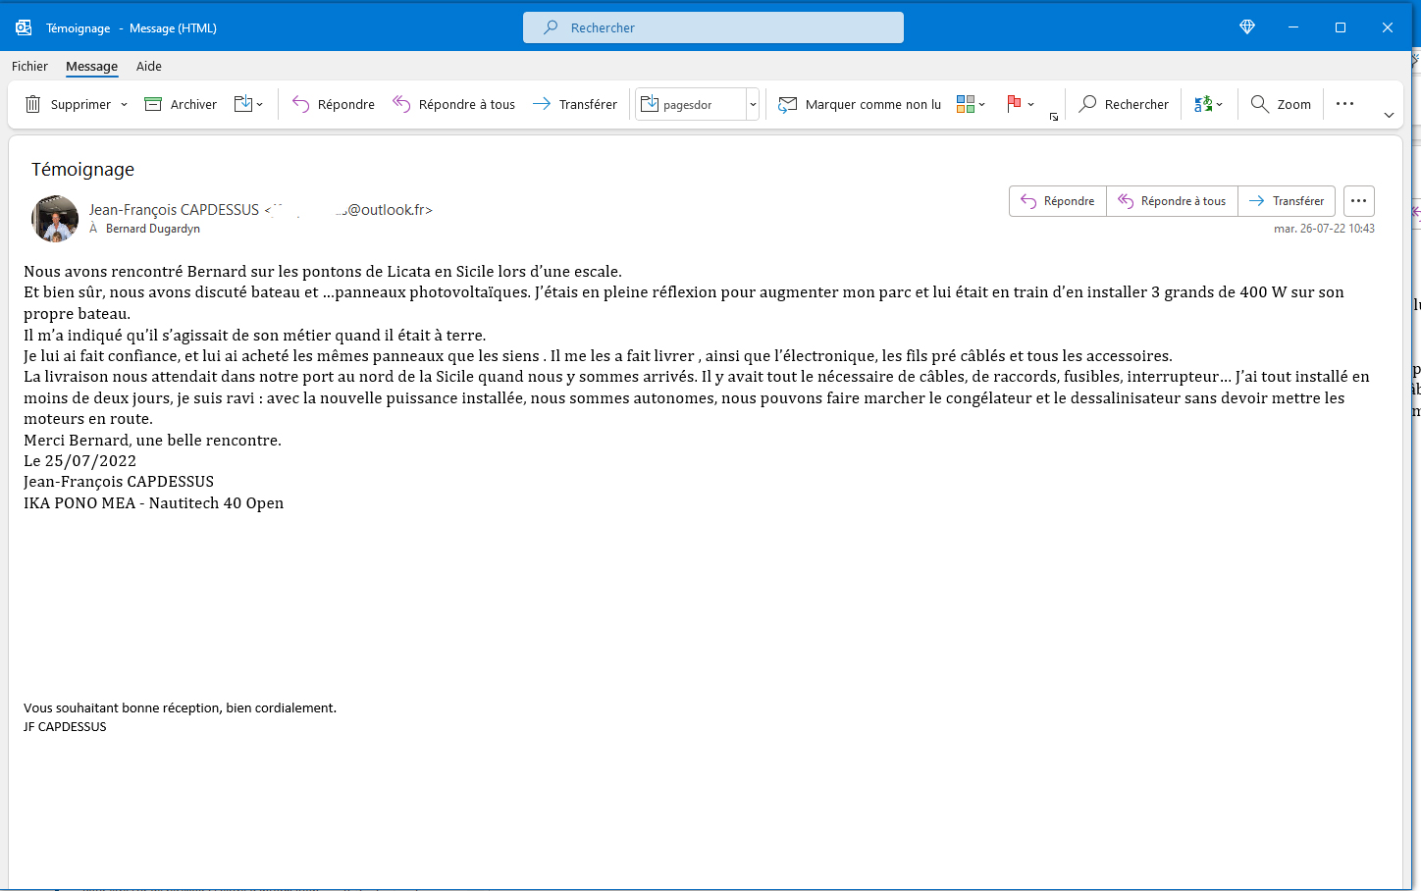Click the Répondre arrow in ribbon
The height and width of the screenshot is (891, 1421).
301,104
